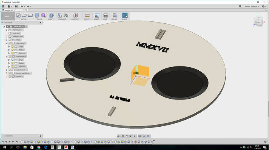Open the Insert image tool

(97, 16)
